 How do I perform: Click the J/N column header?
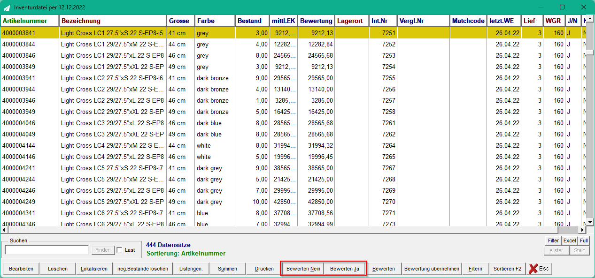pyautogui.click(x=573, y=21)
